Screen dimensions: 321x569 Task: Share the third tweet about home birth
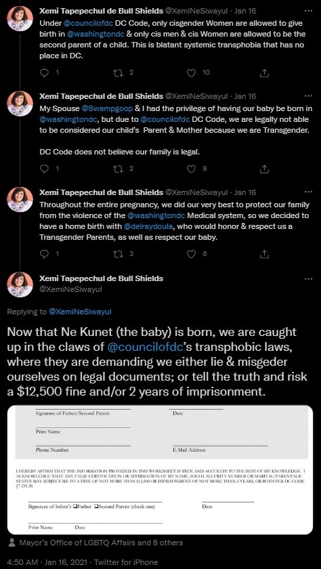[x=265, y=255]
